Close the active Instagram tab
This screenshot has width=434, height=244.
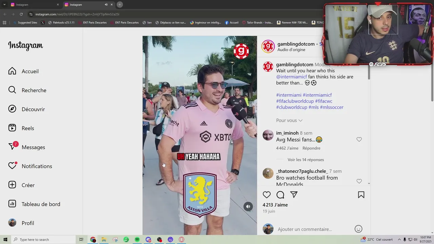click(112, 5)
